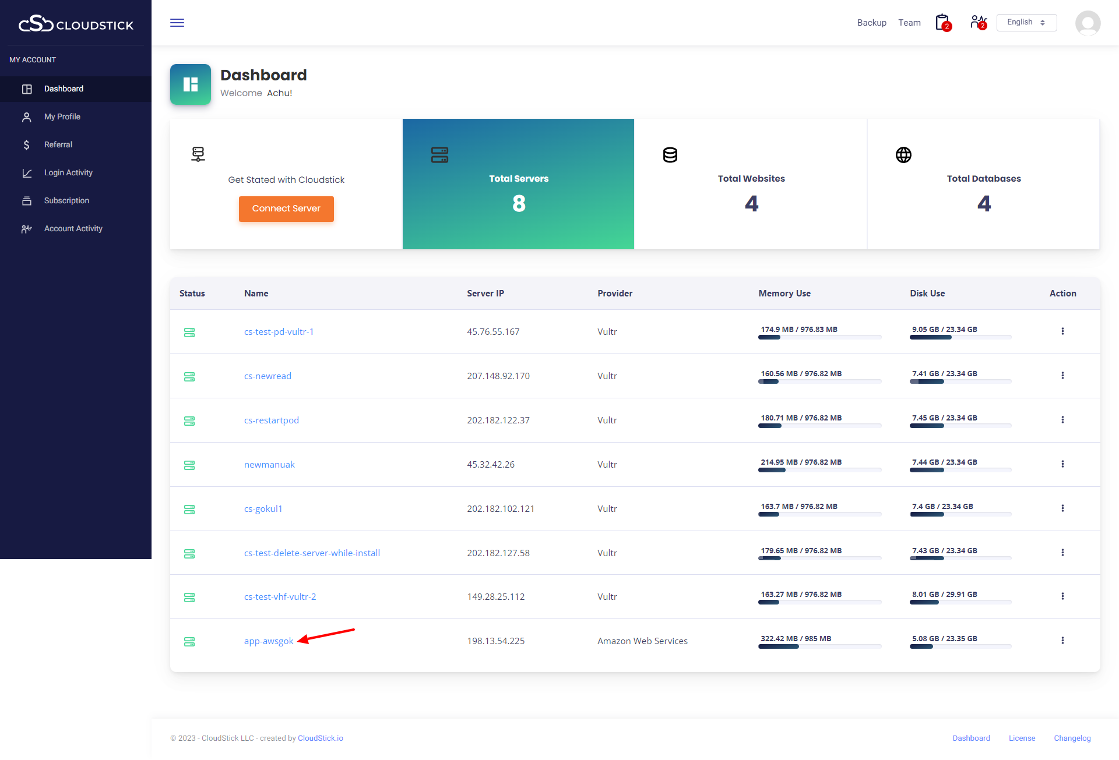Click the Backup link in header
Screen dimensions: 1119x760
click(x=871, y=23)
